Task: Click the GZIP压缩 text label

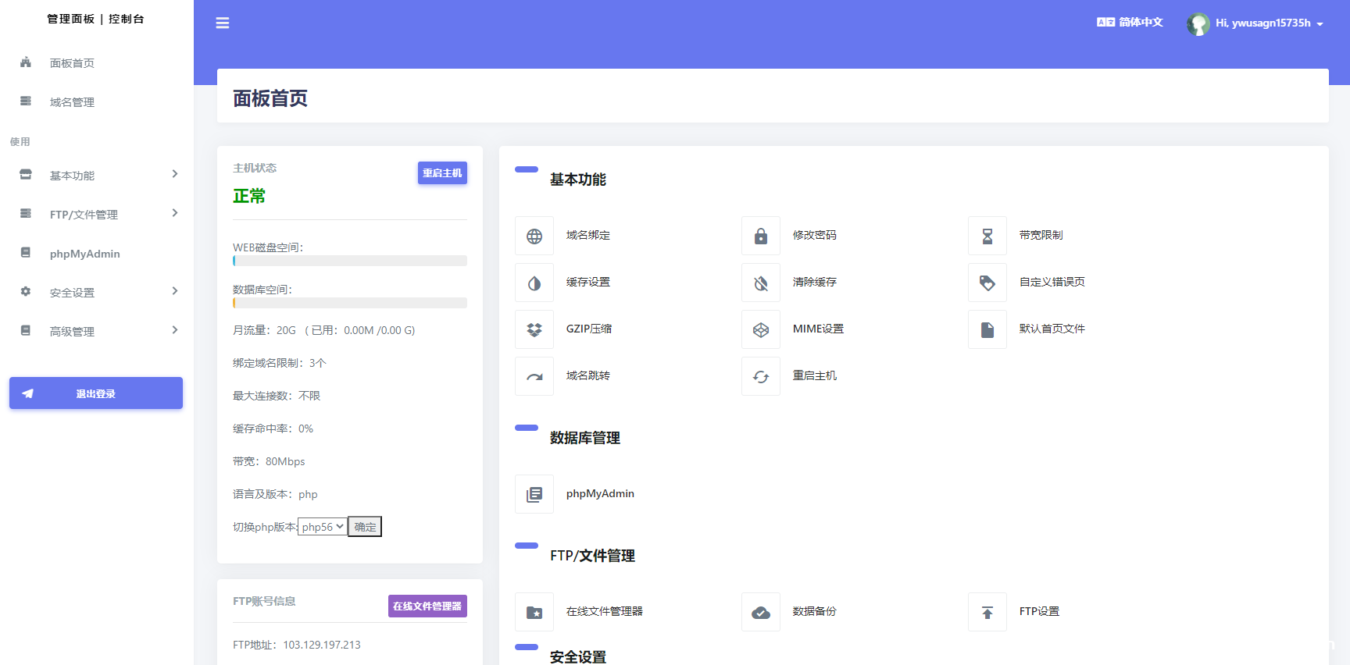Action: (x=589, y=329)
